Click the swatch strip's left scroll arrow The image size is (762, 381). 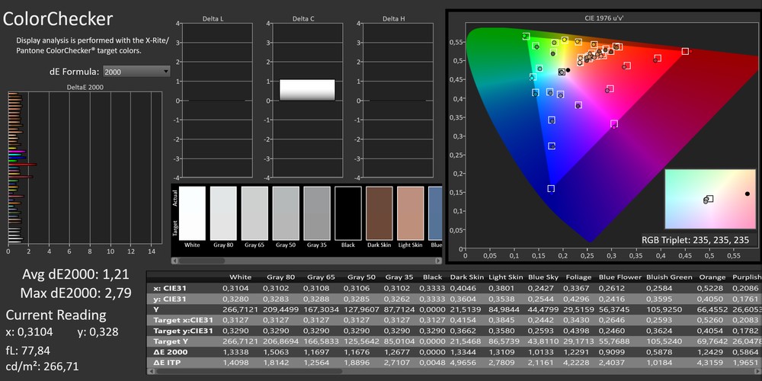click(x=174, y=261)
